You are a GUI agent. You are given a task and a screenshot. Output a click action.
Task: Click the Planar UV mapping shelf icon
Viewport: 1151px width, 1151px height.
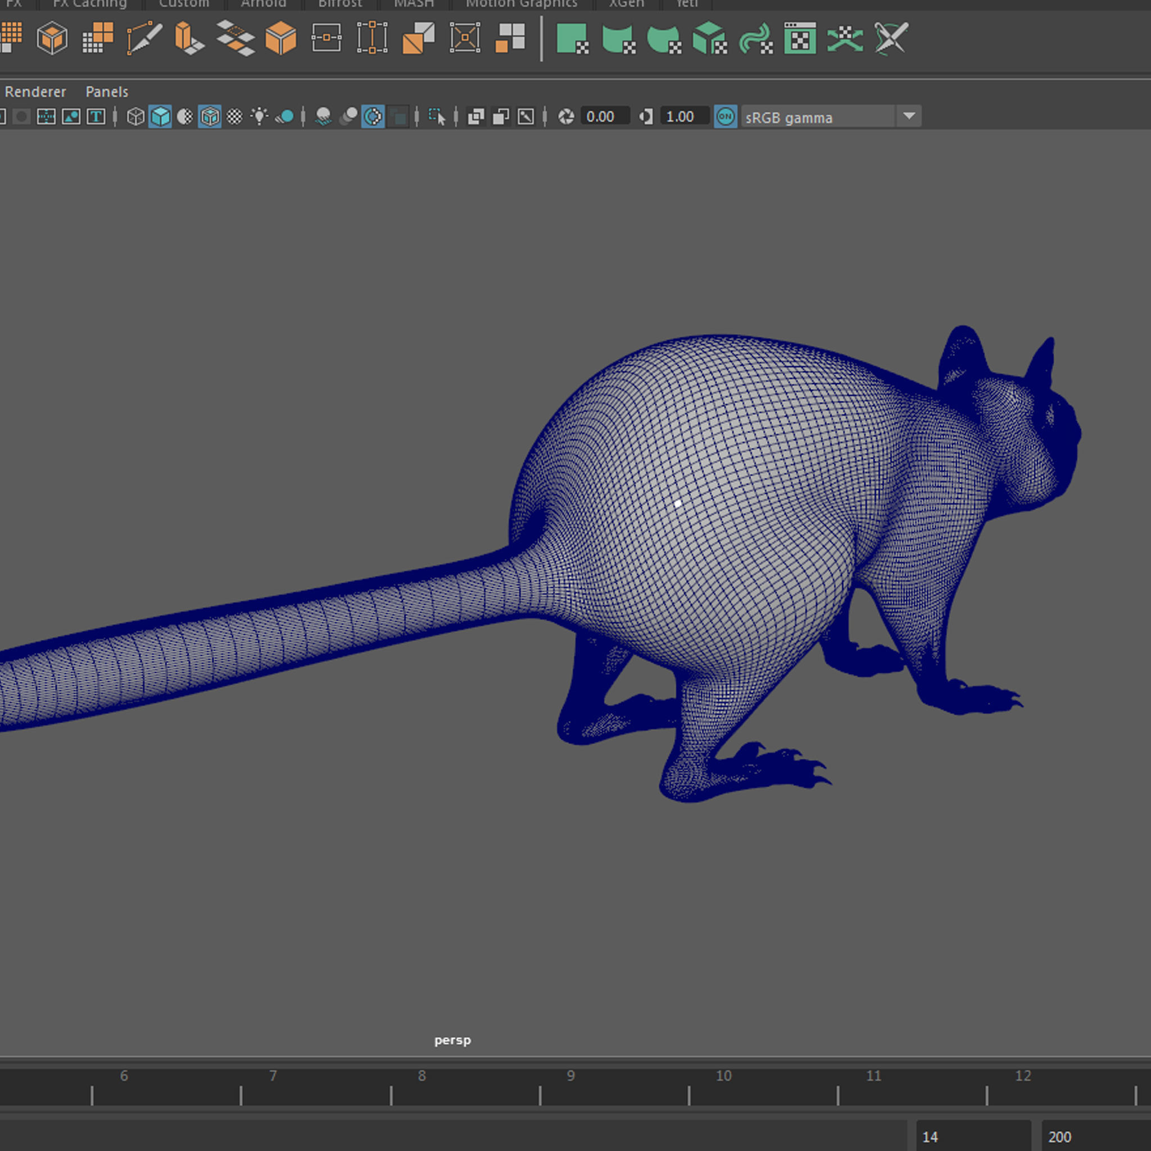coord(572,38)
